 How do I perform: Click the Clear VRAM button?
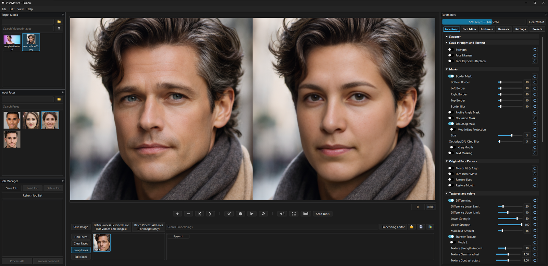point(536,22)
